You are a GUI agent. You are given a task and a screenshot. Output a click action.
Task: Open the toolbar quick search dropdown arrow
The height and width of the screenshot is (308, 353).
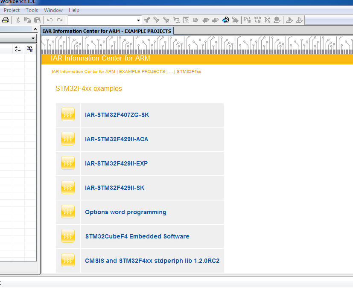[x=138, y=20]
